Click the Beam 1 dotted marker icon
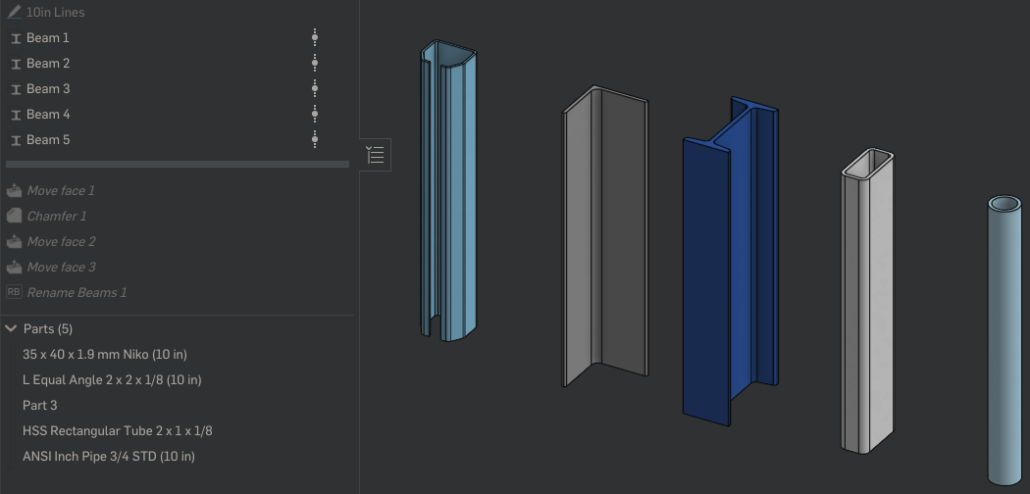This screenshot has width=1030, height=494. (x=315, y=37)
